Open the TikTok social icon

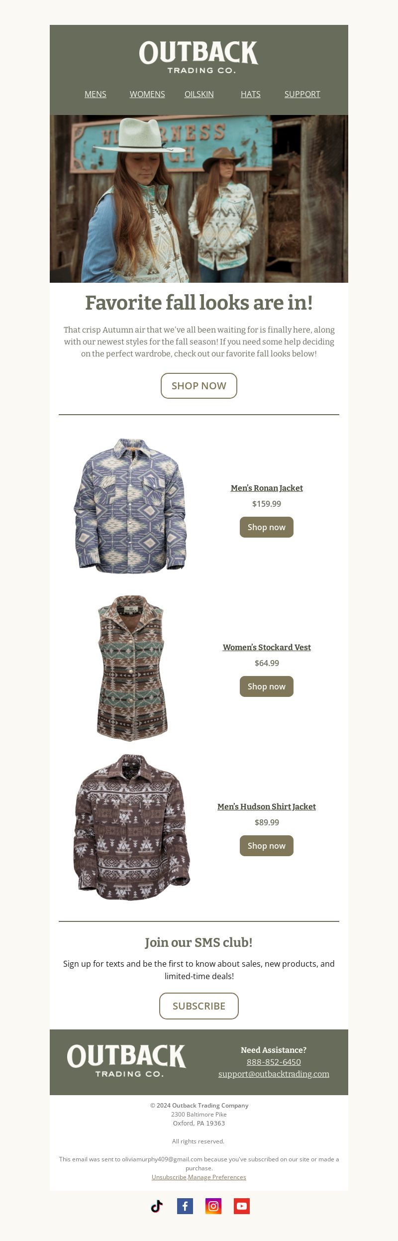pyautogui.click(x=157, y=1206)
